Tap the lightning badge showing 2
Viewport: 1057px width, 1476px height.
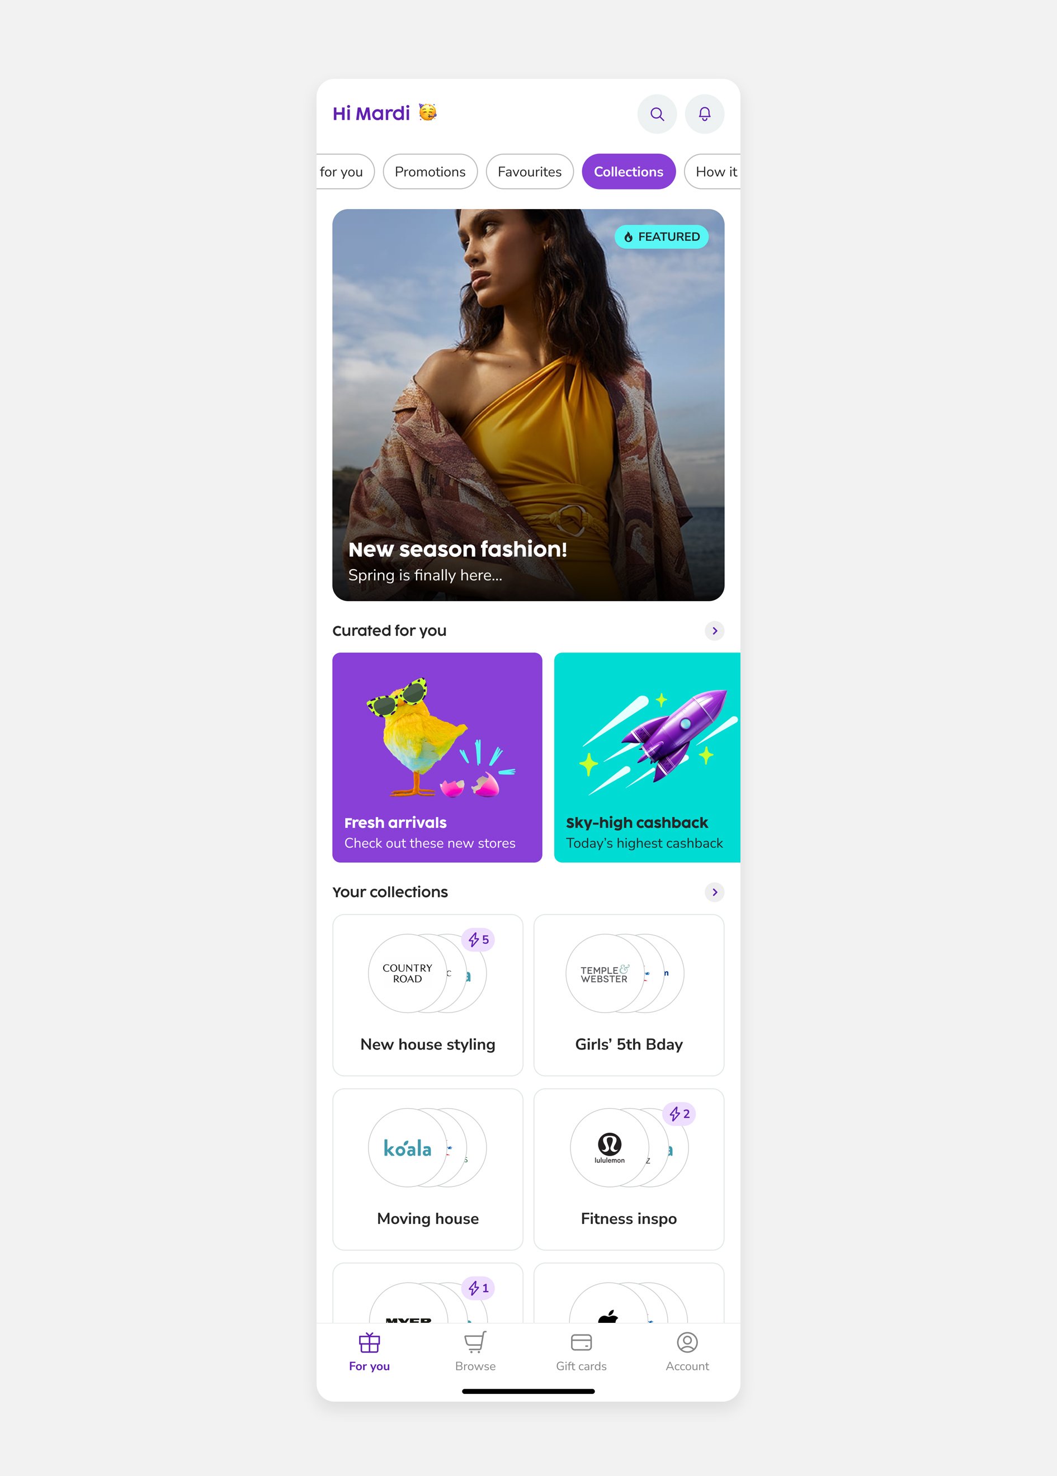click(x=679, y=1114)
